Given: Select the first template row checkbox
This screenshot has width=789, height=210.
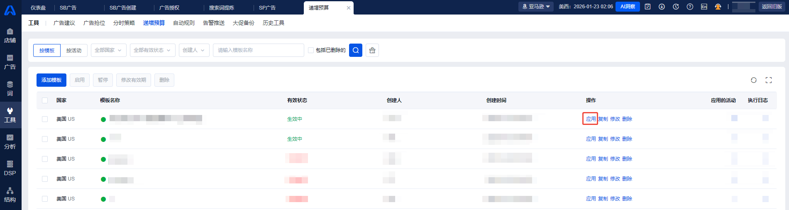Looking at the screenshot, I should (x=45, y=119).
